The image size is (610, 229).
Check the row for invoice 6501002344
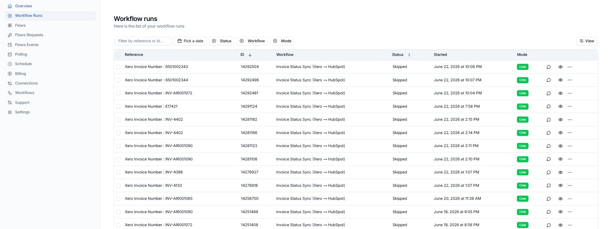[118, 80]
